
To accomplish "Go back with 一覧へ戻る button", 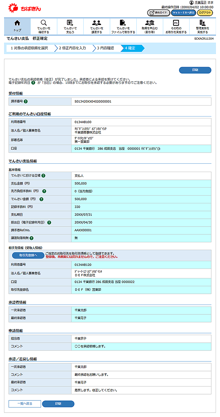I will coord(25,404).
